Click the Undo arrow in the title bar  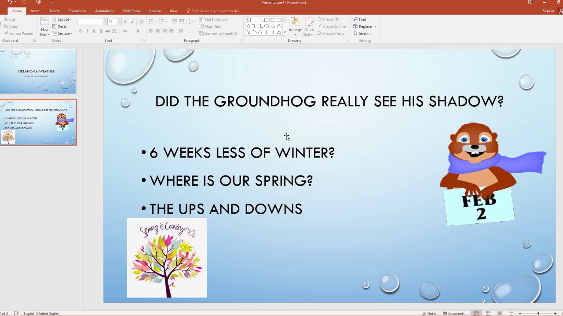pyautogui.click(x=10, y=2)
